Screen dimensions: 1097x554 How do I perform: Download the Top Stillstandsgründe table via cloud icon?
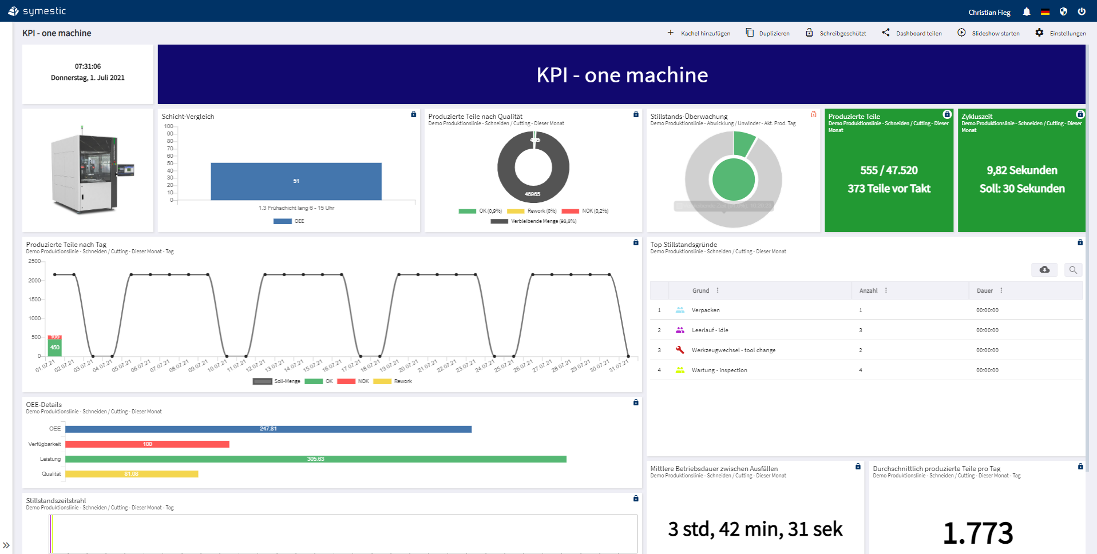pos(1044,269)
